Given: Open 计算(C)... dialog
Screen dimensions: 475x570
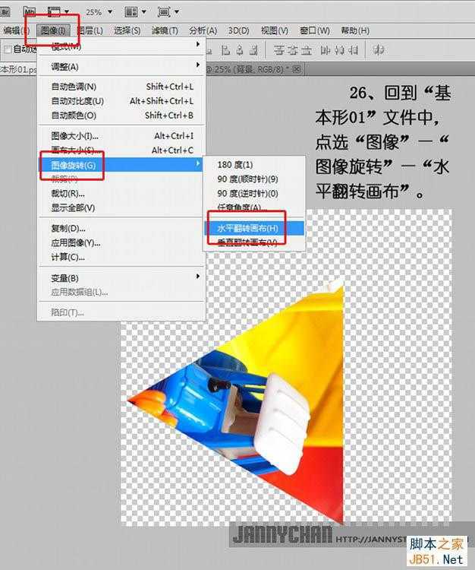Looking at the screenshot, I should tap(121, 257).
